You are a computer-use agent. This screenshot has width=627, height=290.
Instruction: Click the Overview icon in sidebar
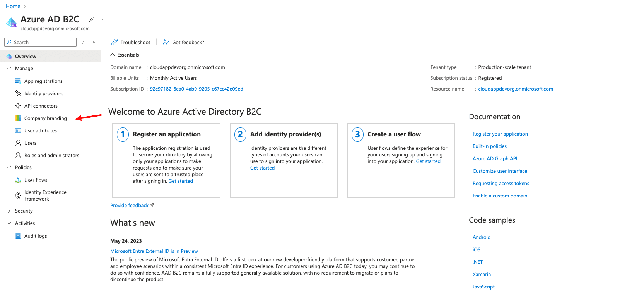point(9,56)
